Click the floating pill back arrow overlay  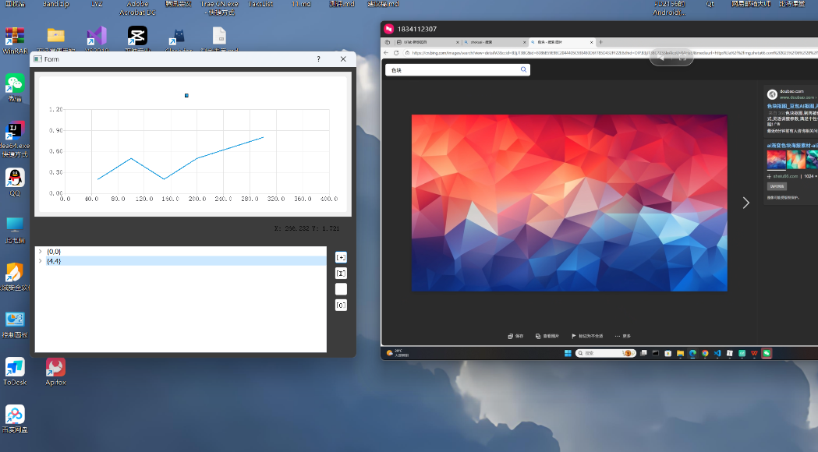pyautogui.click(x=660, y=58)
